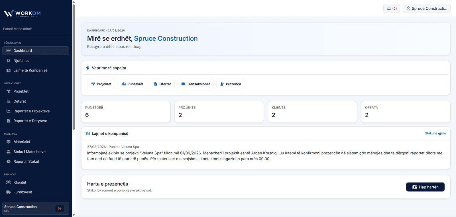Click the Raportet e Projekteve chart icon
This screenshot has height=217, width=456.
tap(9, 111)
